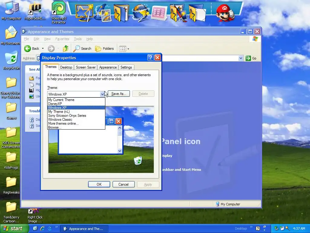Select My Current Theme in list
This screenshot has height=233, width=310.
[x=76, y=100]
